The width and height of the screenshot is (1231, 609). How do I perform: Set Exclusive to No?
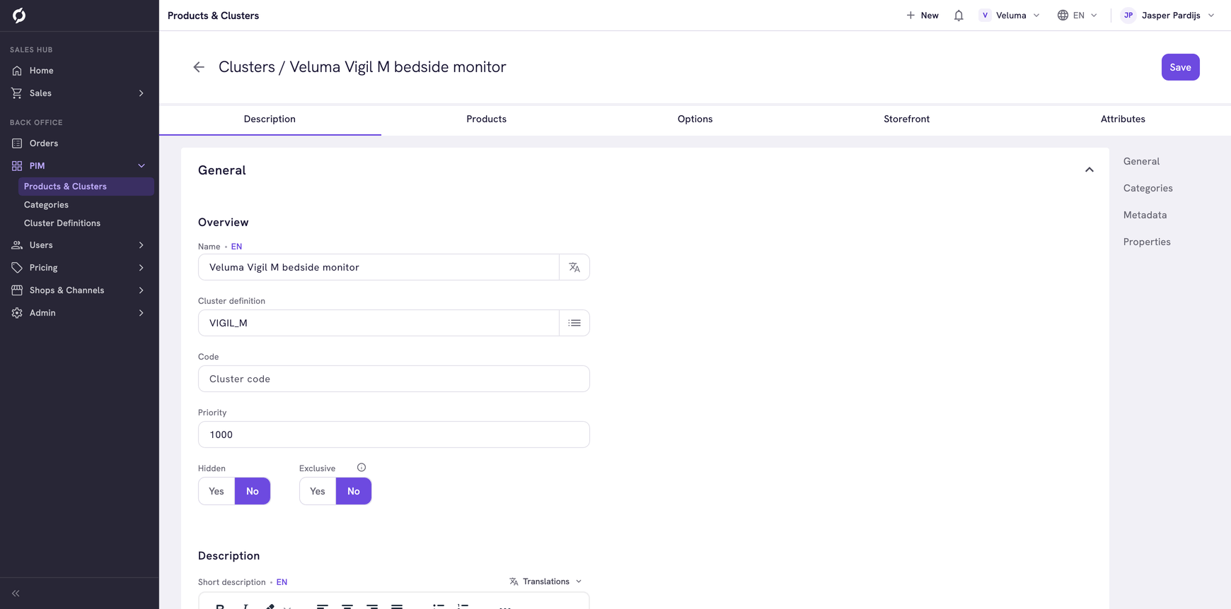354,491
